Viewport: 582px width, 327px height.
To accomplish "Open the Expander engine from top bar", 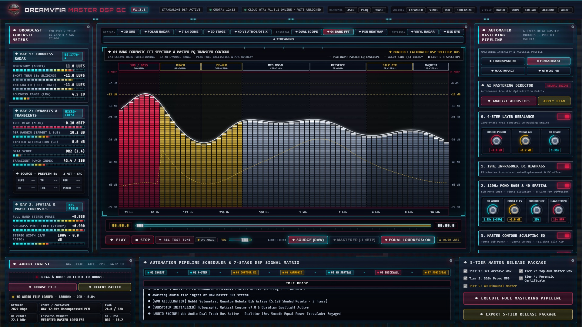I will [x=416, y=10].
